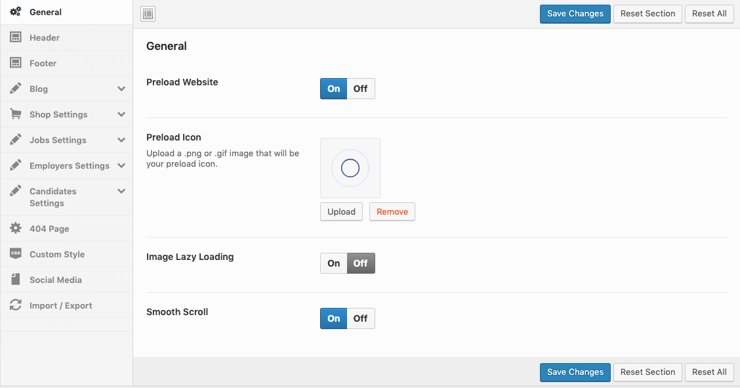Turn Preload Website off
This screenshot has height=388, width=740.
click(x=360, y=89)
